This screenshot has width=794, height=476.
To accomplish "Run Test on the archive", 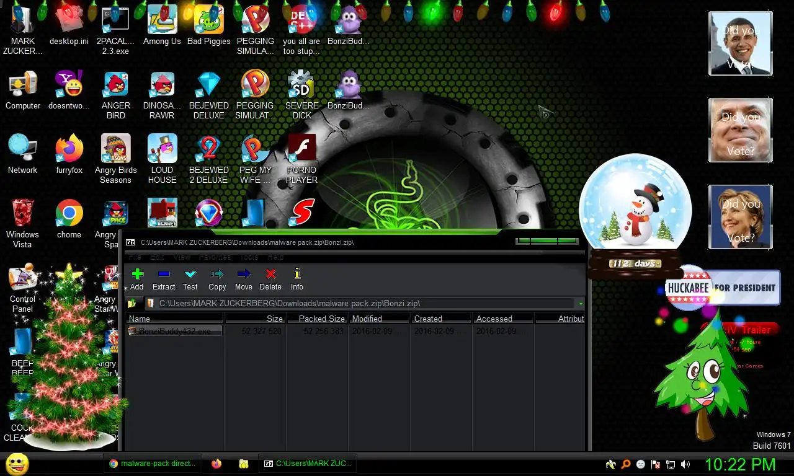I will click(x=190, y=279).
